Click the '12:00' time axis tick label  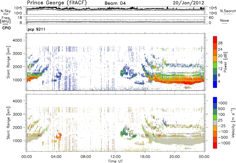tap(115, 157)
